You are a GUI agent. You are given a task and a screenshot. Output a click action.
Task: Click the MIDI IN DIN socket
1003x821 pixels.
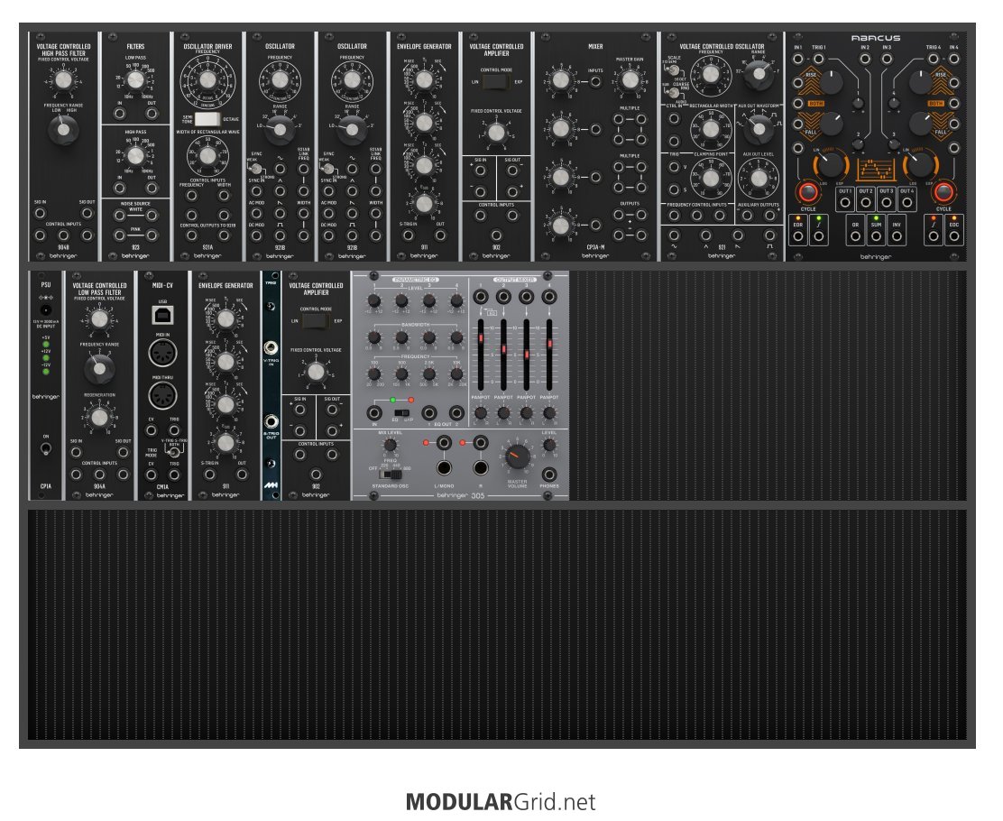(x=162, y=353)
